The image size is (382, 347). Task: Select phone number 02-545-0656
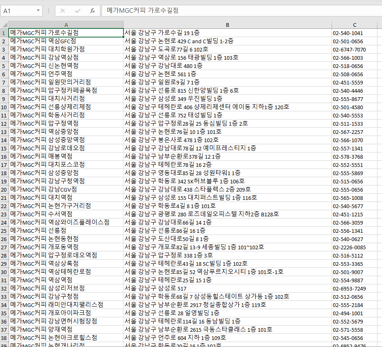click(354, 338)
